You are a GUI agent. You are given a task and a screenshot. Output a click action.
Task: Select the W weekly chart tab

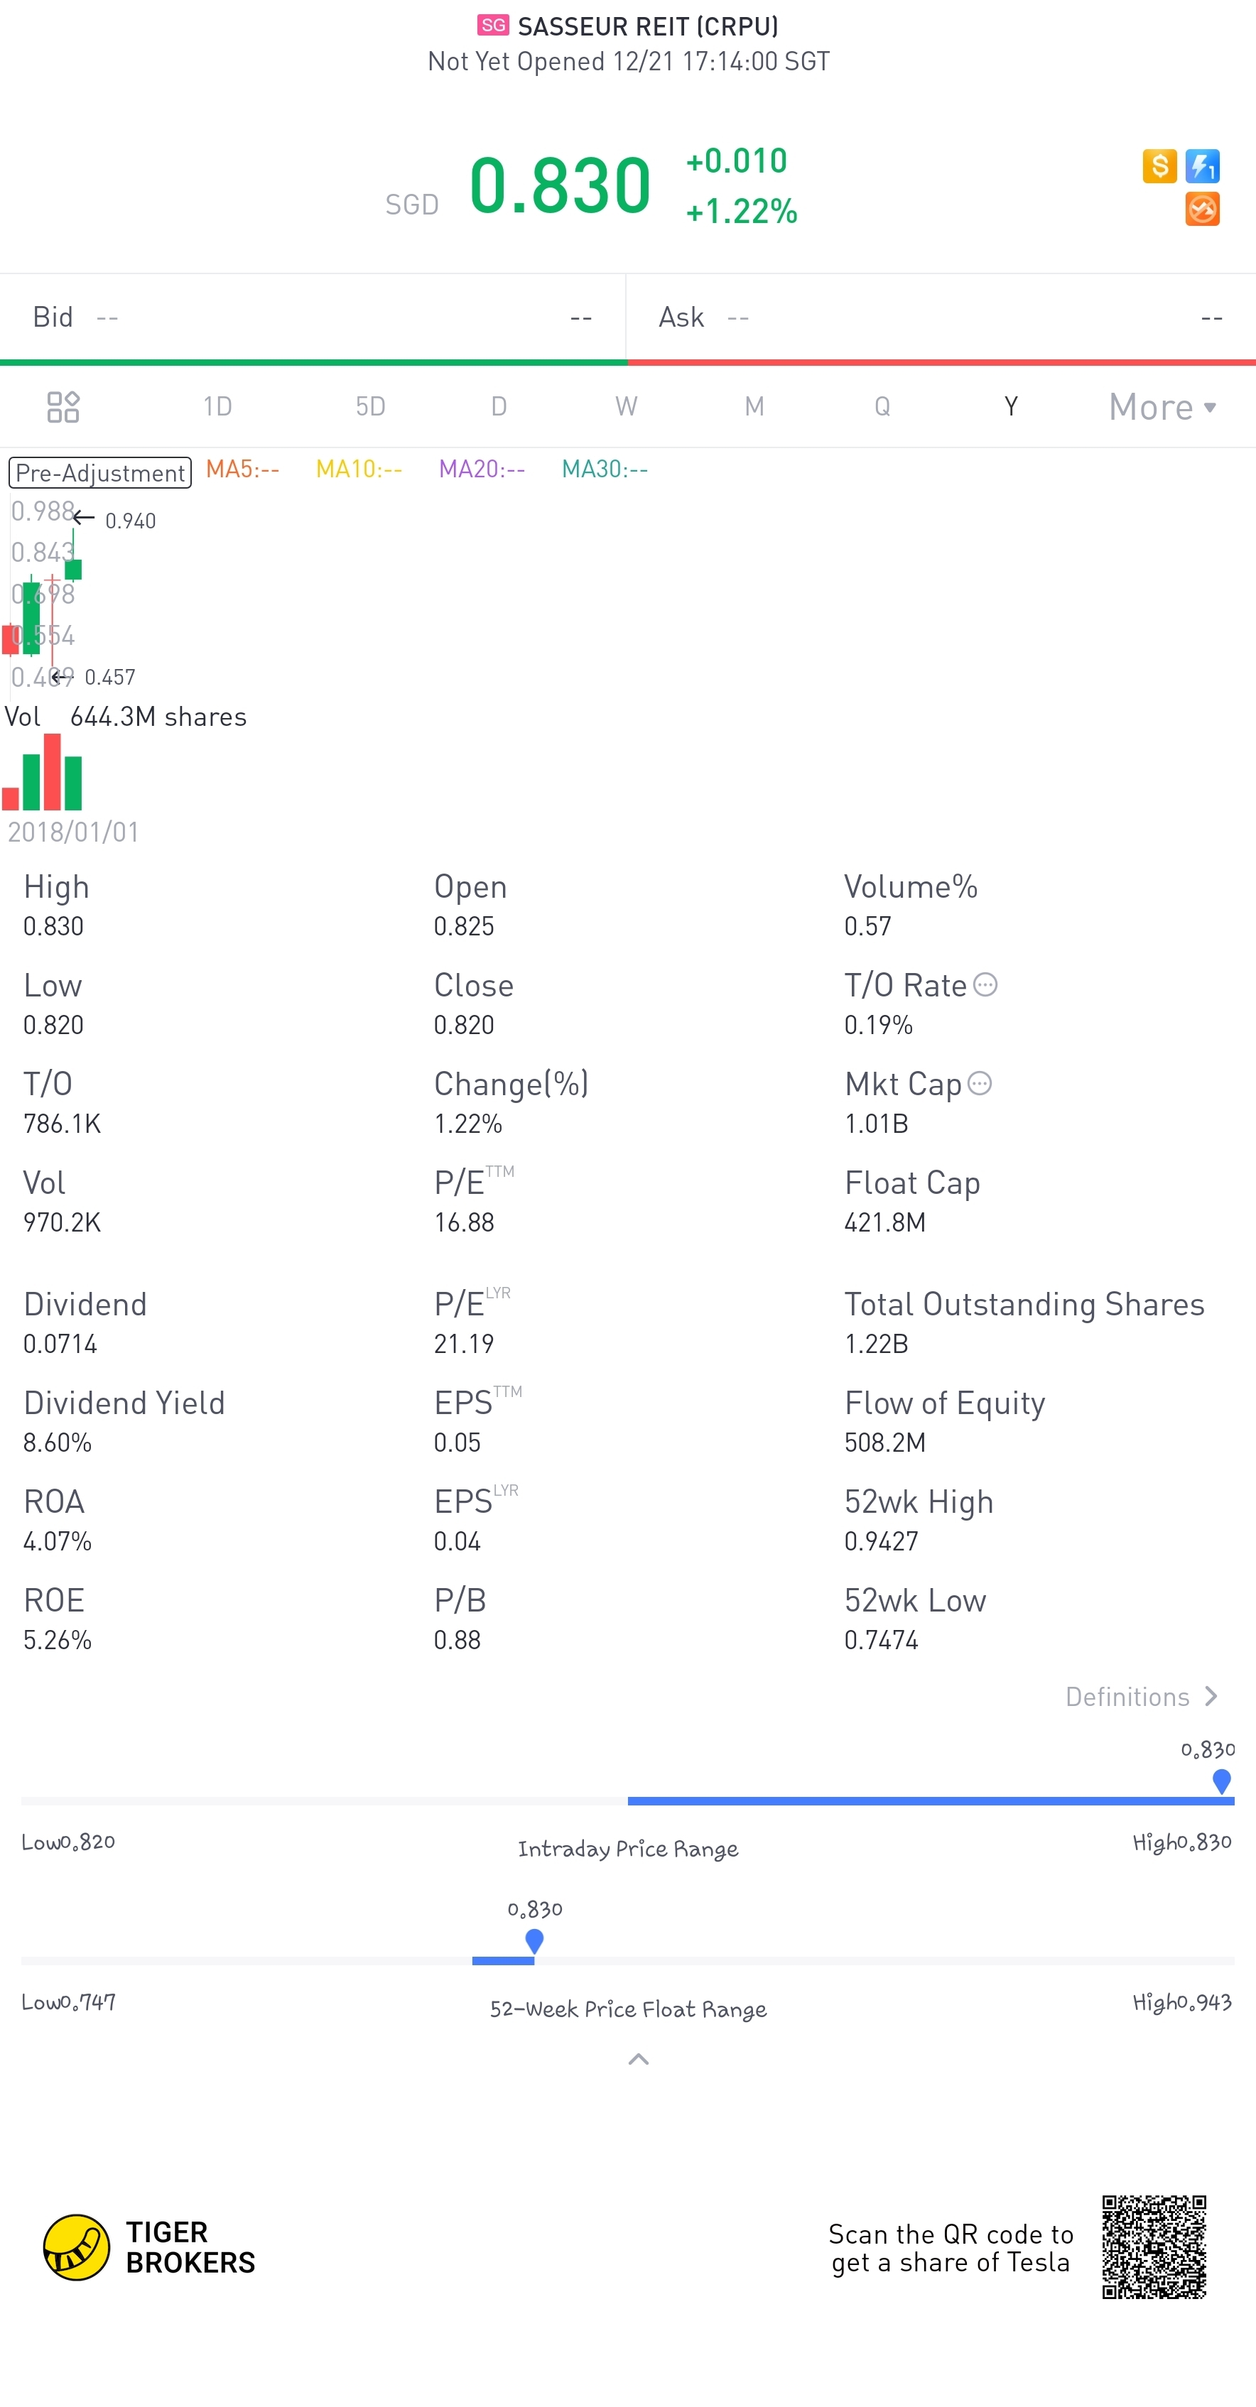[626, 406]
